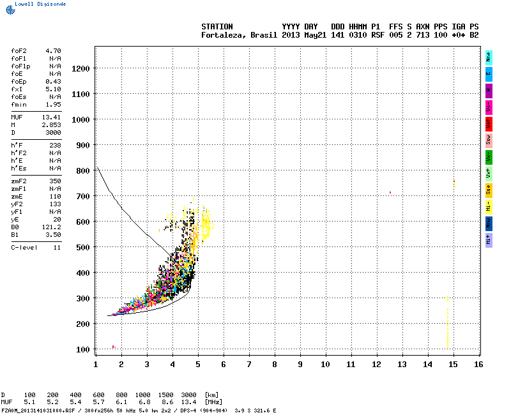The image size is (511, 415).
Task: Click the zmE value 110
Action: [55, 197]
